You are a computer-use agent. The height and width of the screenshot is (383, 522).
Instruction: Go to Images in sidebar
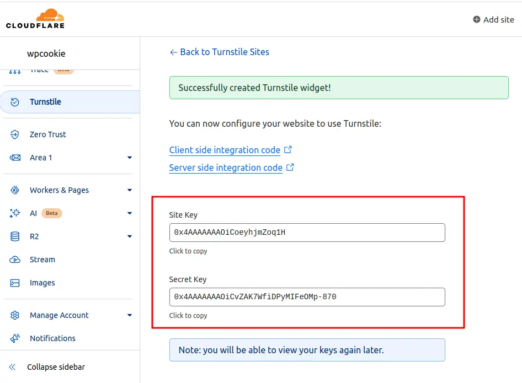[42, 283]
